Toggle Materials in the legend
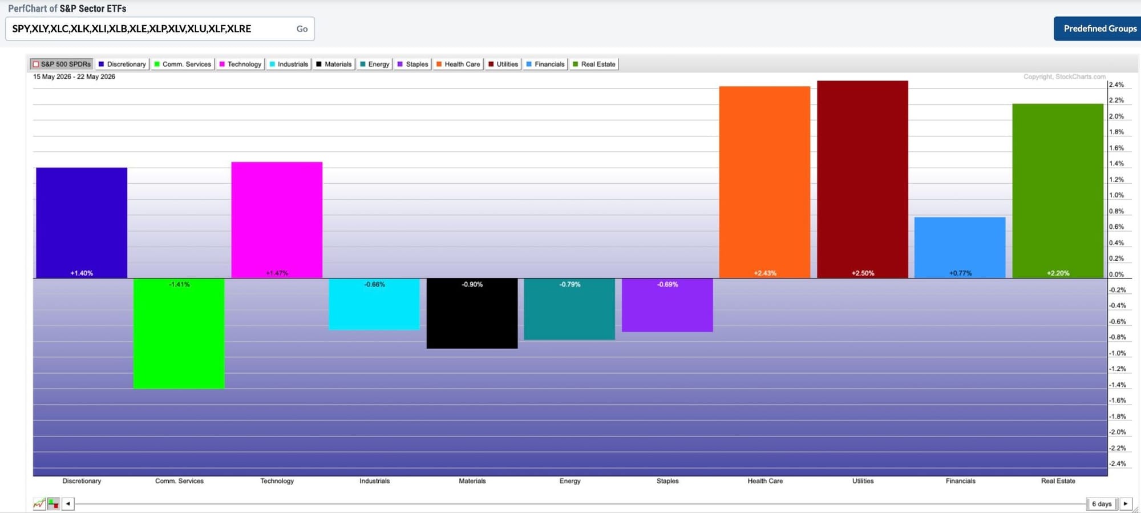This screenshot has width=1141, height=513. 334,64
